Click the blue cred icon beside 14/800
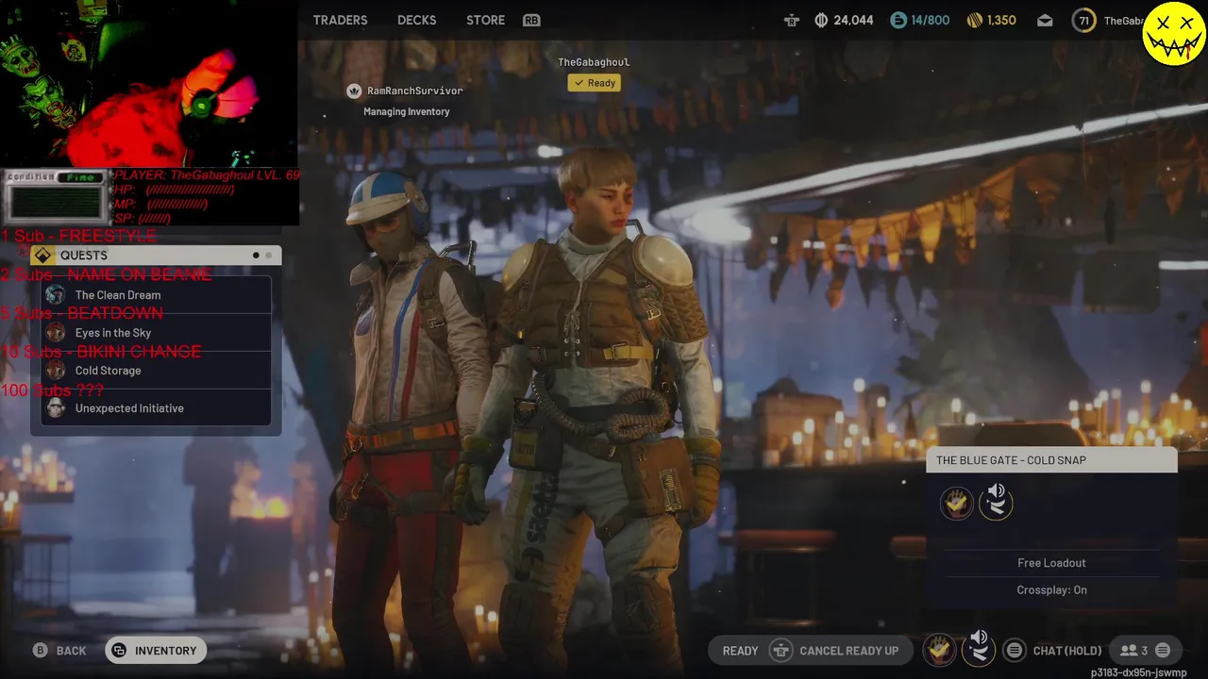The image size is (1208, 679). pos(898,20)
